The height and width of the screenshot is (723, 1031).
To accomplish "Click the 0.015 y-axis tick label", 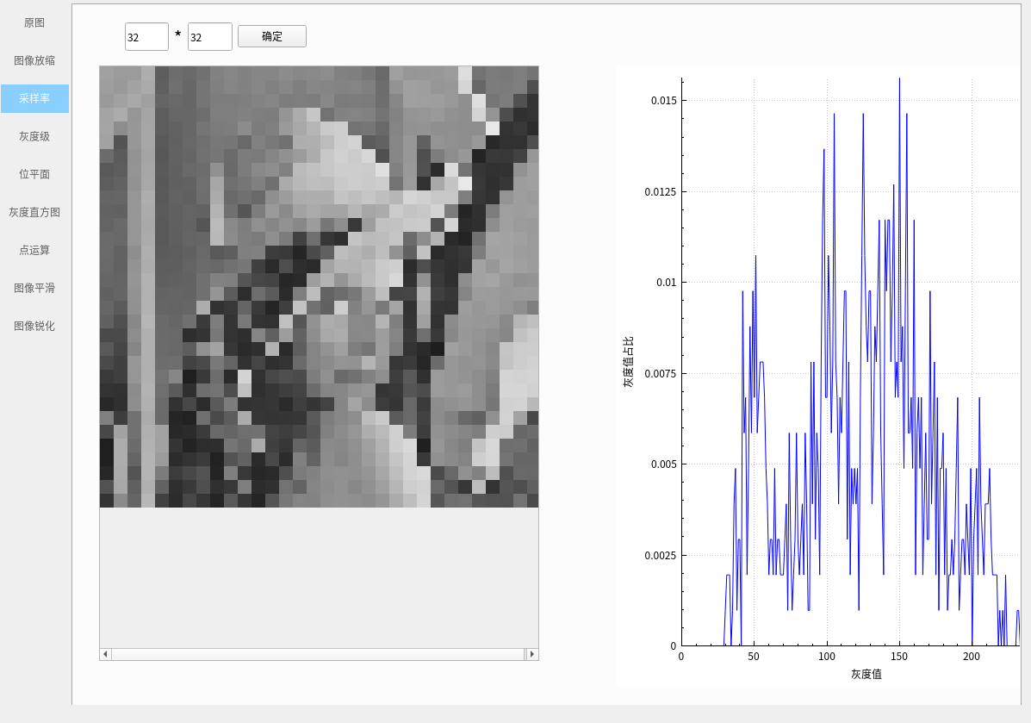I will click(x=663, y=101).
